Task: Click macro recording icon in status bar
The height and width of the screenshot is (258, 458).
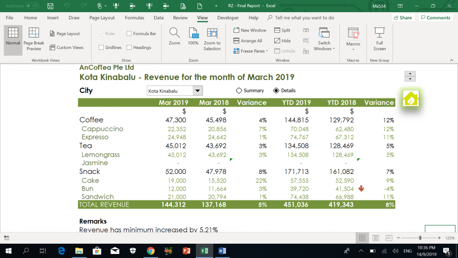Action: [x=7, y=238]
